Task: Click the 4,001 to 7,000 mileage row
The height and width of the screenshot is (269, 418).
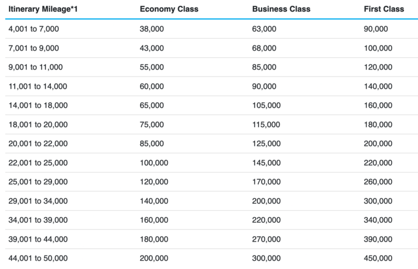Action: click(x=33, y=29)
